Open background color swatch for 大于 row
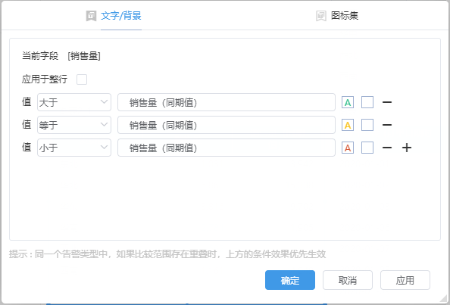Image resolution: width=450 pixels, height=305 pixels. point(367,102)
